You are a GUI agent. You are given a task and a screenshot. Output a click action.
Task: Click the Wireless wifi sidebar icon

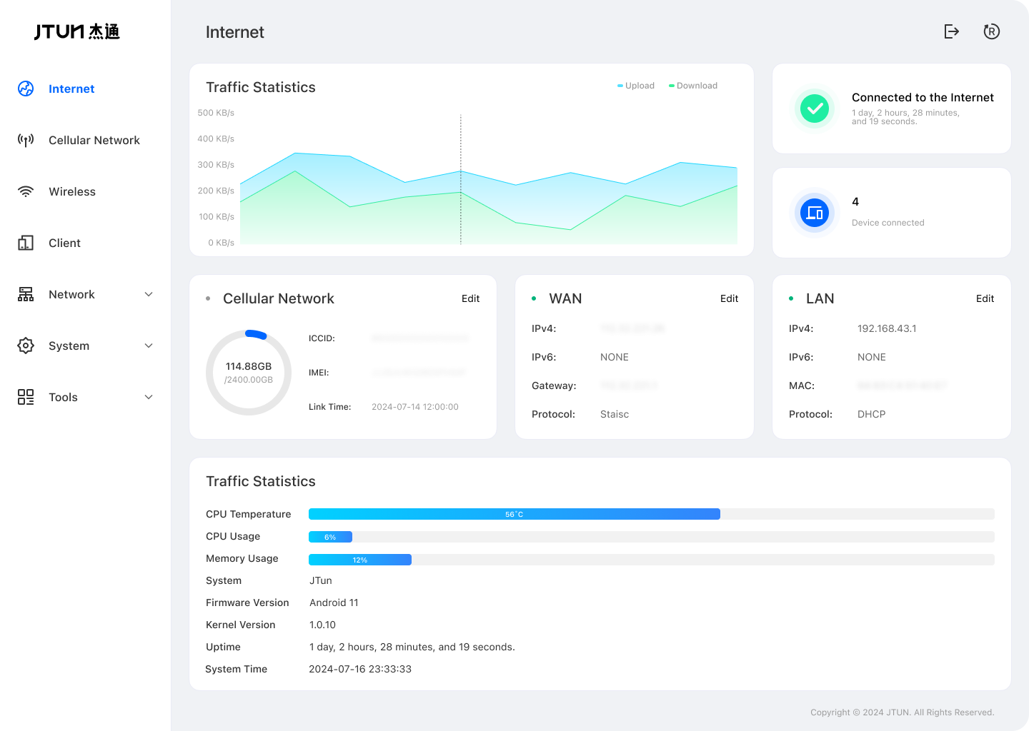(x=26, y=191)
